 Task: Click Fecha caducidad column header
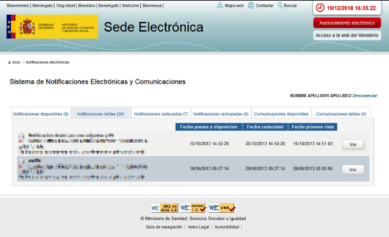pyautogui.click(x=265, y=126)
